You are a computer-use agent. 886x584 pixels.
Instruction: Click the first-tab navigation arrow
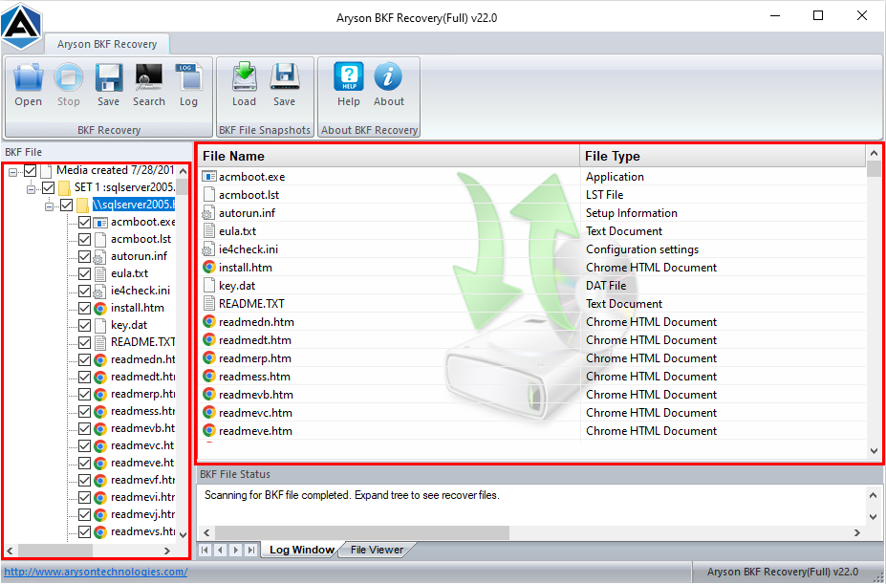pos(205,550)
